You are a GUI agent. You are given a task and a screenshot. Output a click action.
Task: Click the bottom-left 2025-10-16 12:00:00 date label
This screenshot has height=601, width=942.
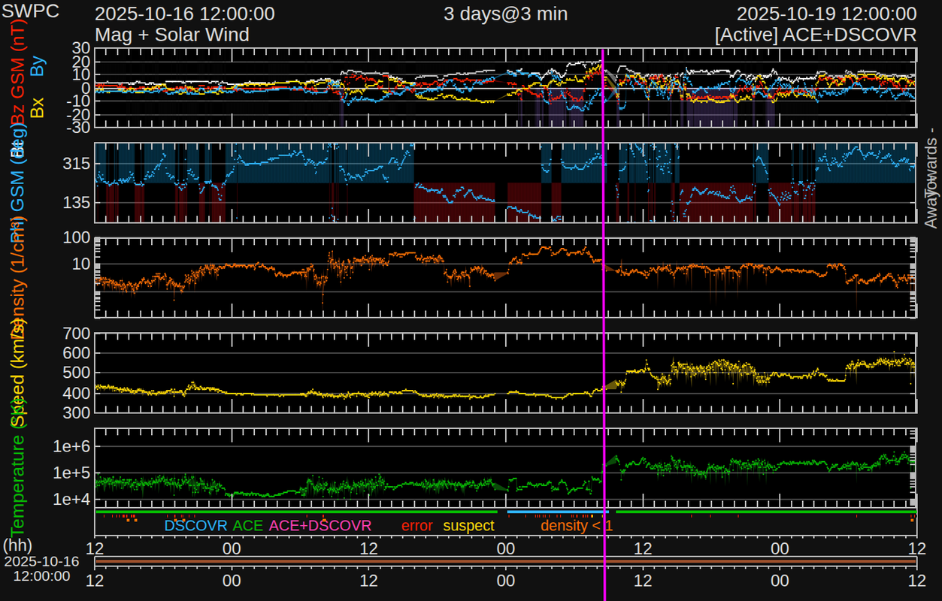42,569
